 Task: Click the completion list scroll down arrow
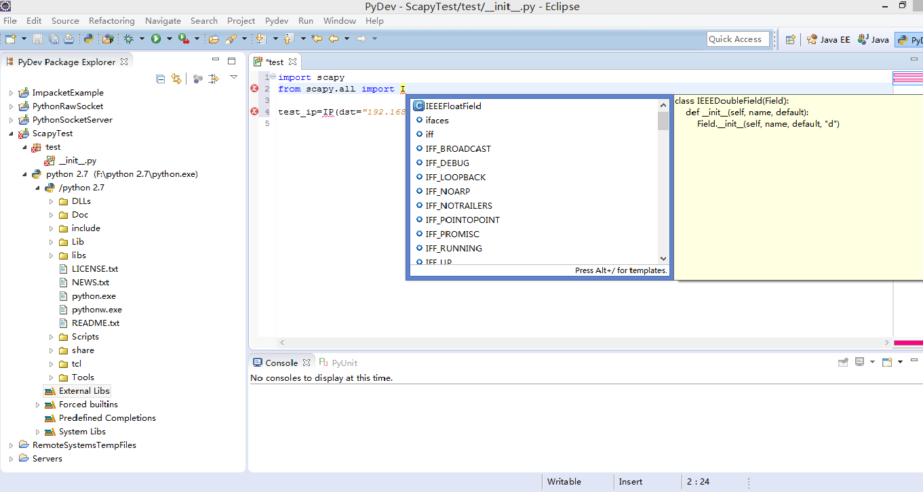click(663, 258)
